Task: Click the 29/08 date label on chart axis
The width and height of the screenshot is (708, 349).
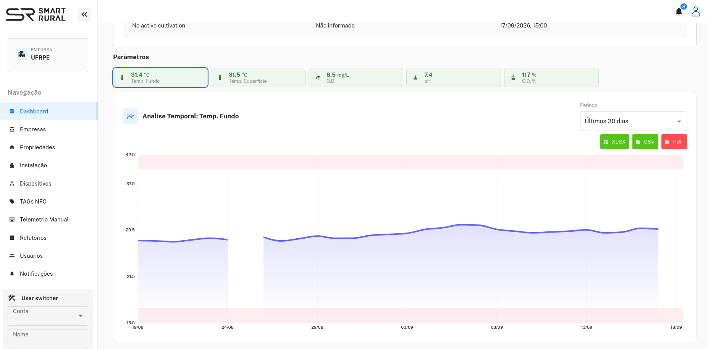Action: point(317,327)
